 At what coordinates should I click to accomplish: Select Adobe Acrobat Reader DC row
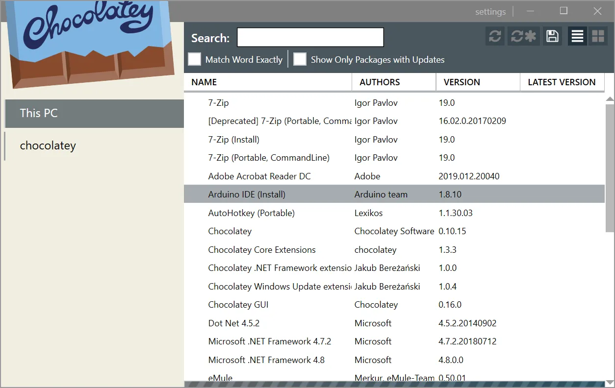394,176
